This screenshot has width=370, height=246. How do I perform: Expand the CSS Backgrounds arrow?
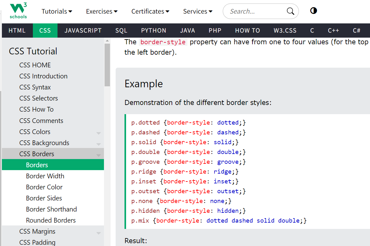click(x=99, y=144)
